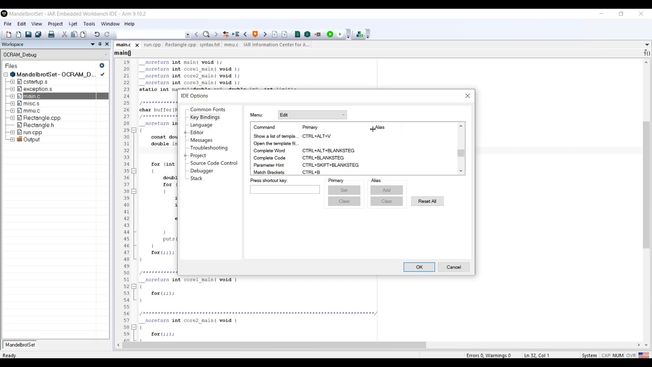Click the Find magnifier icon
The width and height of the screenshot is (652, 367).
point(206,34)
